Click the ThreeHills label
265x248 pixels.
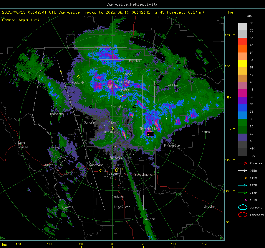coord(148,129)
